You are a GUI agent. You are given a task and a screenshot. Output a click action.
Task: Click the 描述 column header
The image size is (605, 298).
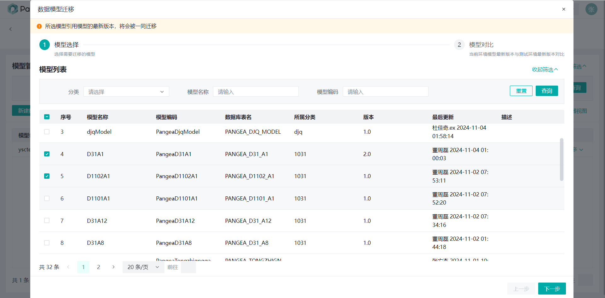[x=507, y=117]
